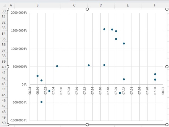Select the 08.01 horizontal axis label

tap(163, 90)
